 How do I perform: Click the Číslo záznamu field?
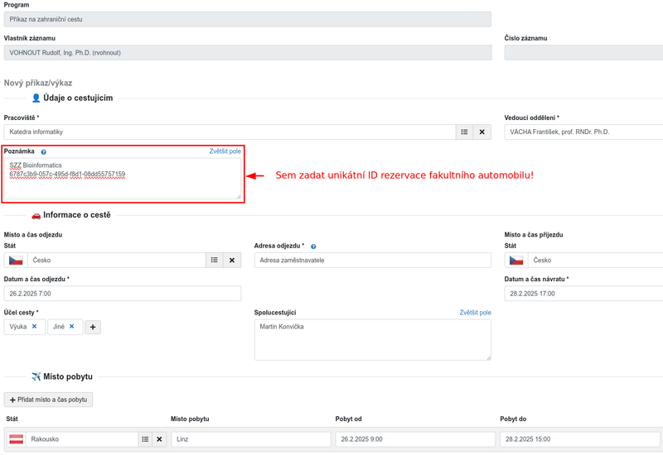point(583,53)
